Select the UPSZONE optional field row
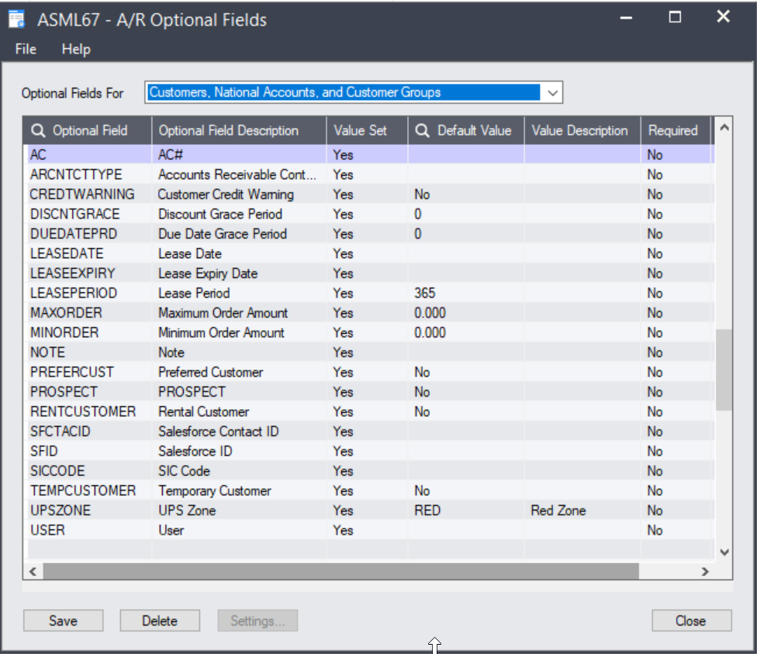 (x=60, y=511)
